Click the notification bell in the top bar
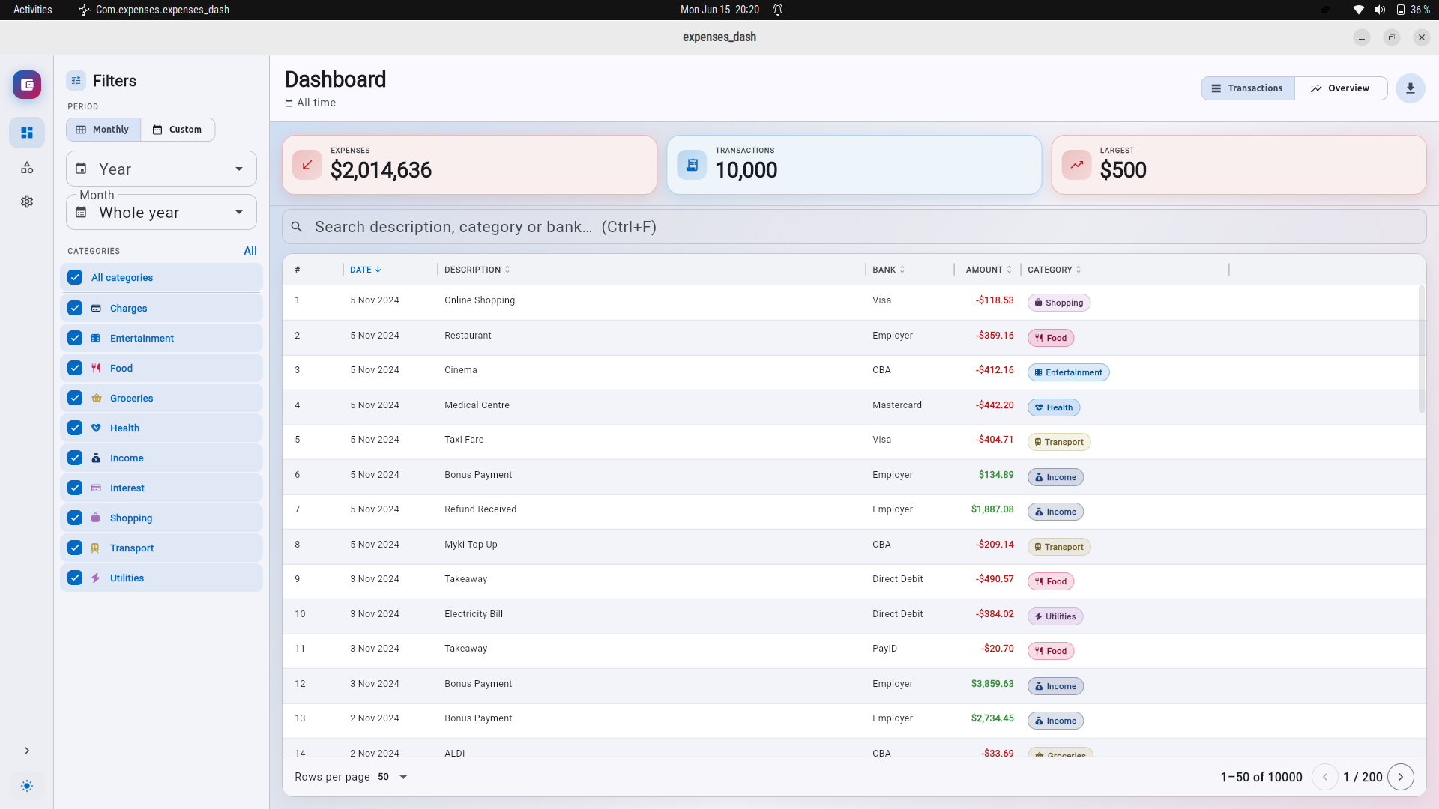1439x809 pixels. pyautogui.click(x=778, y=10)
